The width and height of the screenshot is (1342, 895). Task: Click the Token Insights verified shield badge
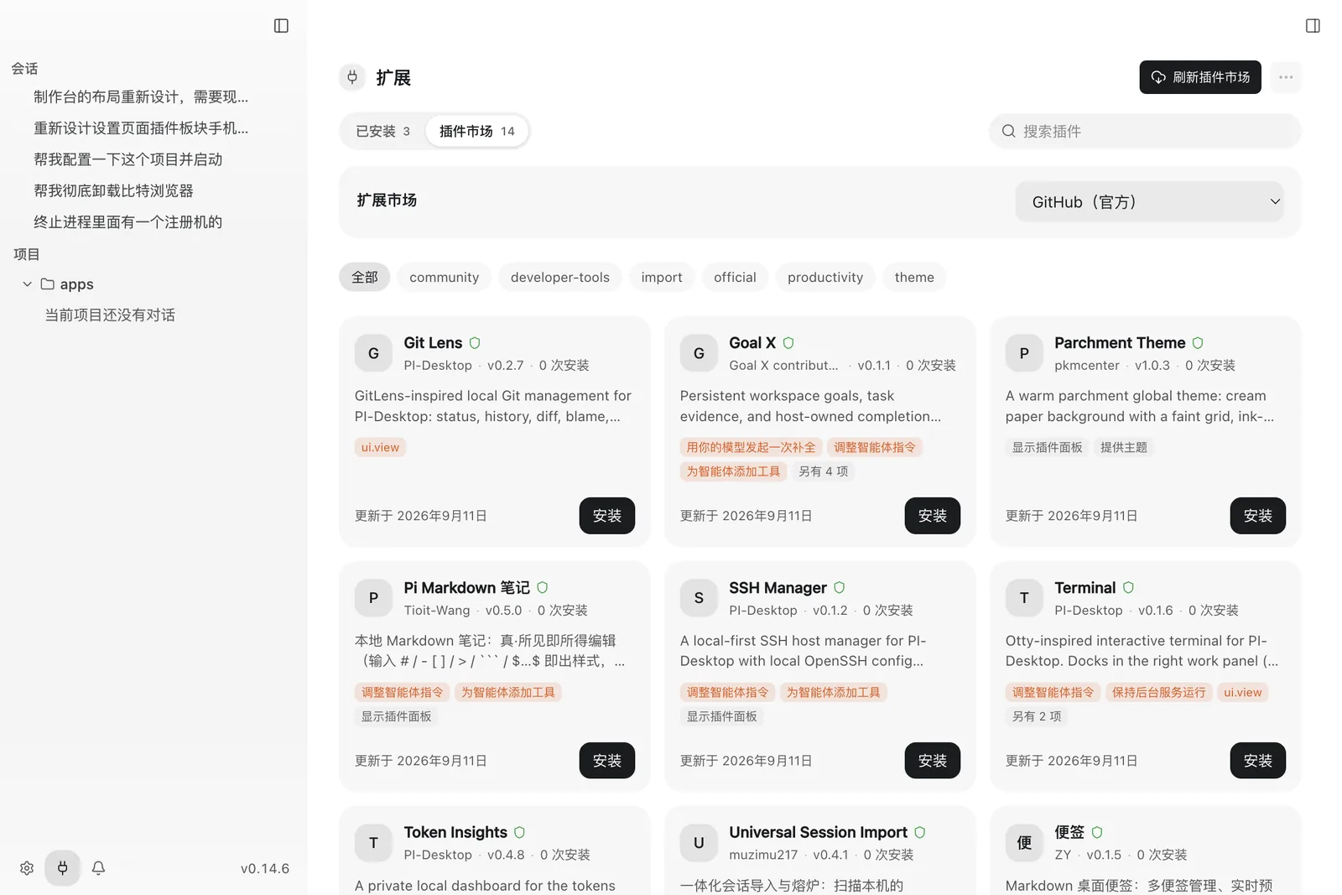pyautogui.click(x=520, y=833)
